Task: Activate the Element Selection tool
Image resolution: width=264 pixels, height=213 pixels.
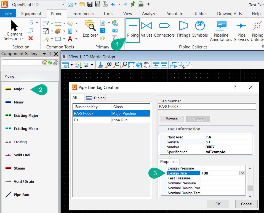Action: (14, 30)
